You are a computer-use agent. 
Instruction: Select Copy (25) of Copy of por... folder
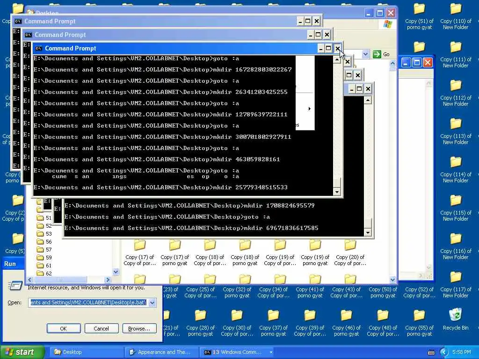click(200, 292)
